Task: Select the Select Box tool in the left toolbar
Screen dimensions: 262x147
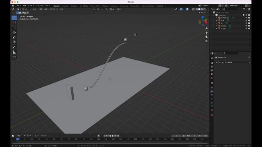Action: tap(14, 18)
